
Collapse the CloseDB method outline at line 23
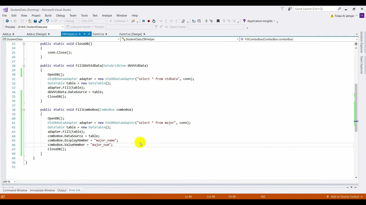(x=24, y=44)
